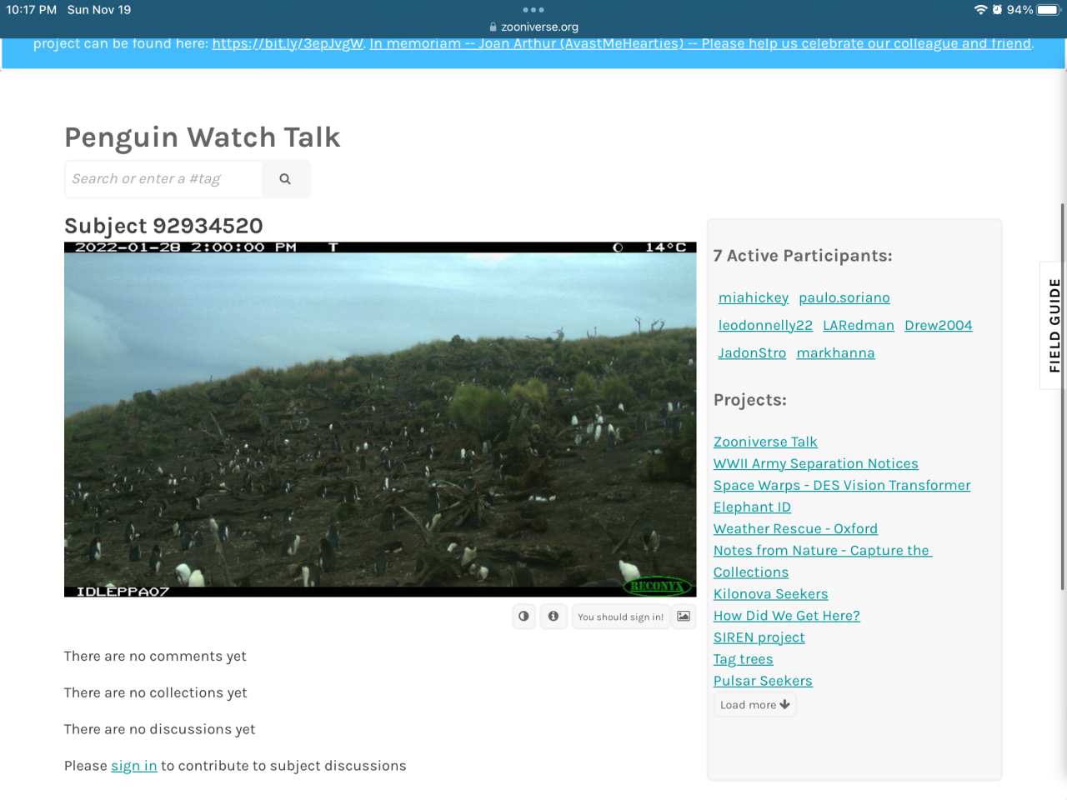The width and height of the screenshot is (1067, 800).
Task: Click 'There are no discussions yet' text
Action: tap(160, 729)
